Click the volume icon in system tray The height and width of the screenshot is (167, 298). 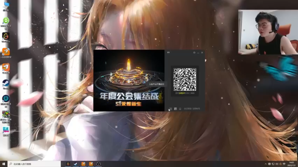click(x=277, y=164)
